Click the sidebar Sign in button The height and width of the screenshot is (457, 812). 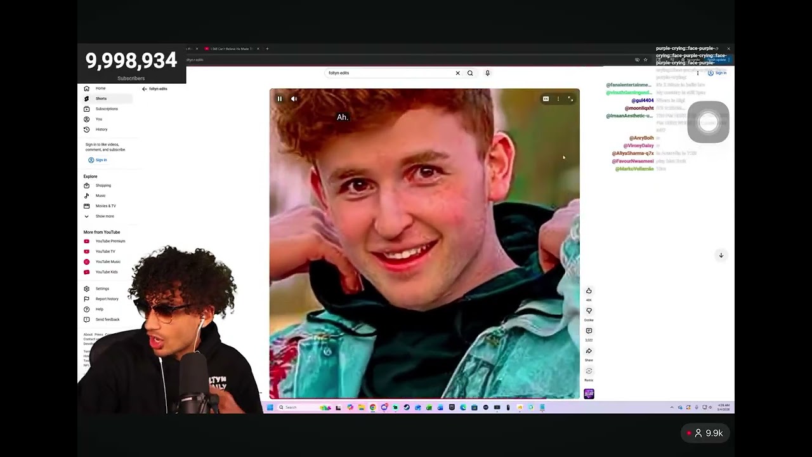(98, 160)
